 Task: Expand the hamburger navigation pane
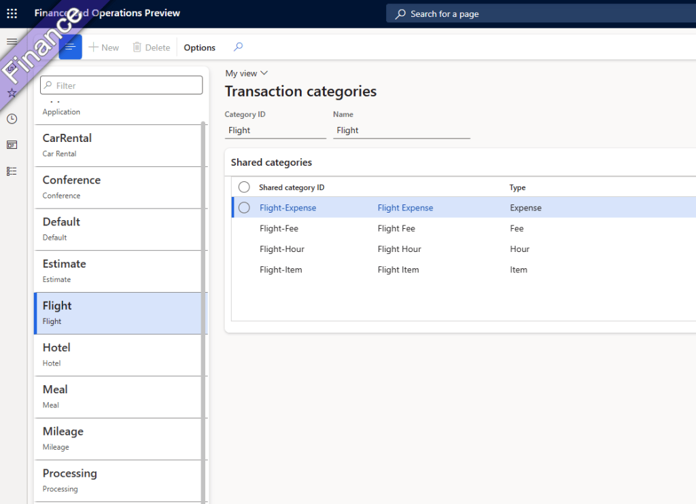click(12, 42)
